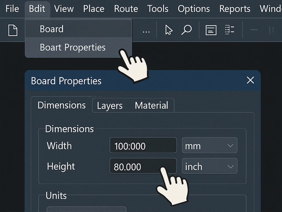Open the File menu

point(12,9)
